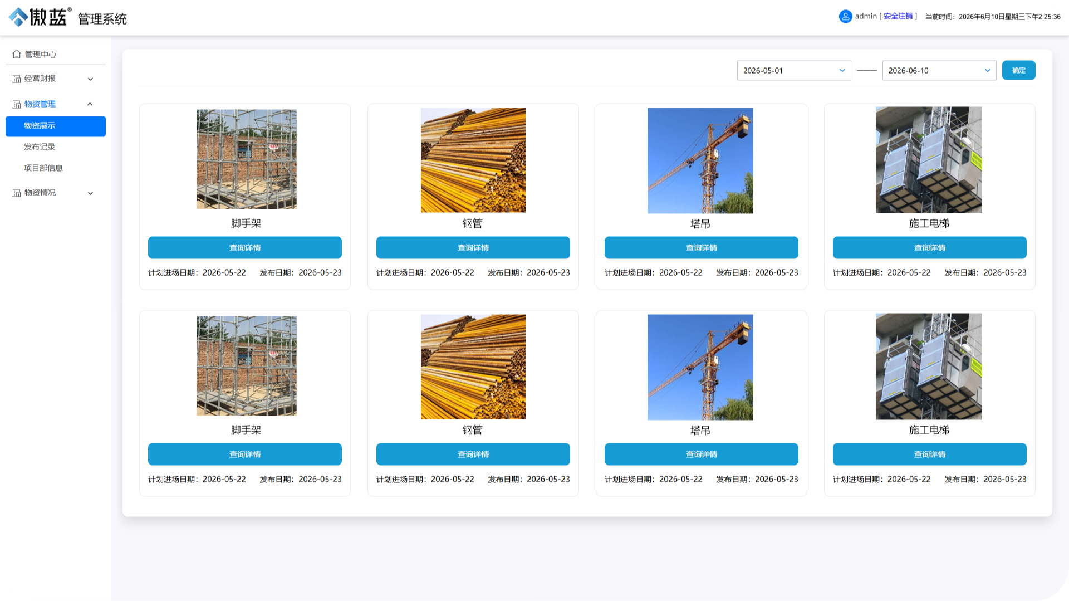Click second-row 施工电梯 elevator photo
Screen dimensions: 1069x601
(x=929, y=367)
